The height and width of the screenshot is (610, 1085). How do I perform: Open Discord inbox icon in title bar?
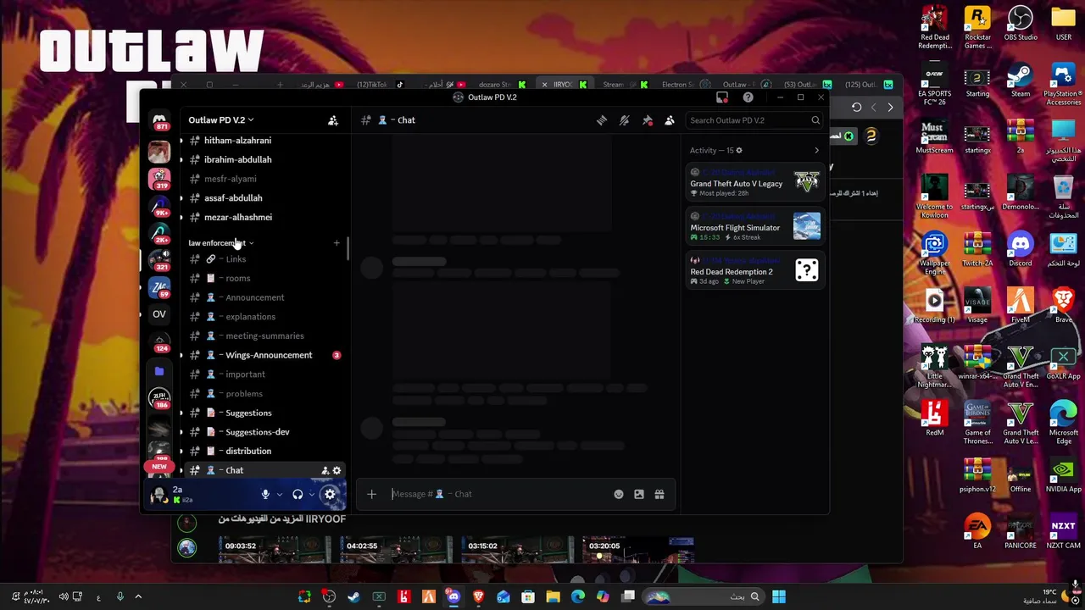coord(722,97)
